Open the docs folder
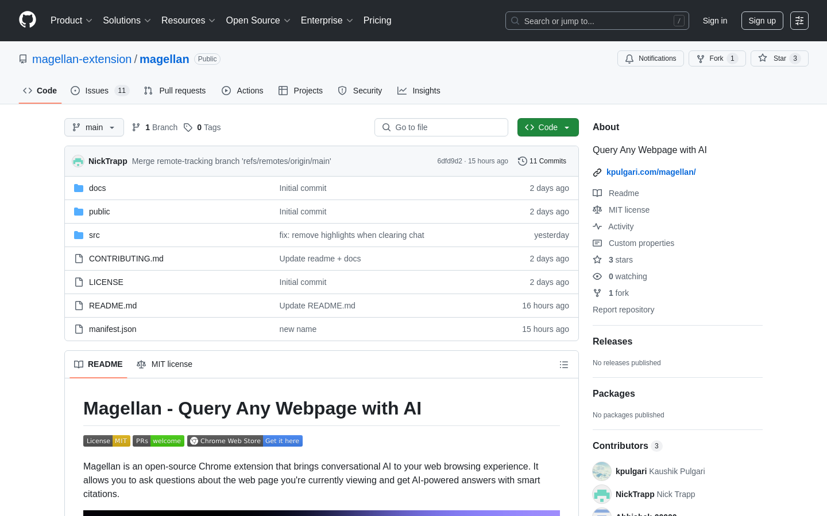This screenshot has width=827, height=516. (x=97, y=188)
